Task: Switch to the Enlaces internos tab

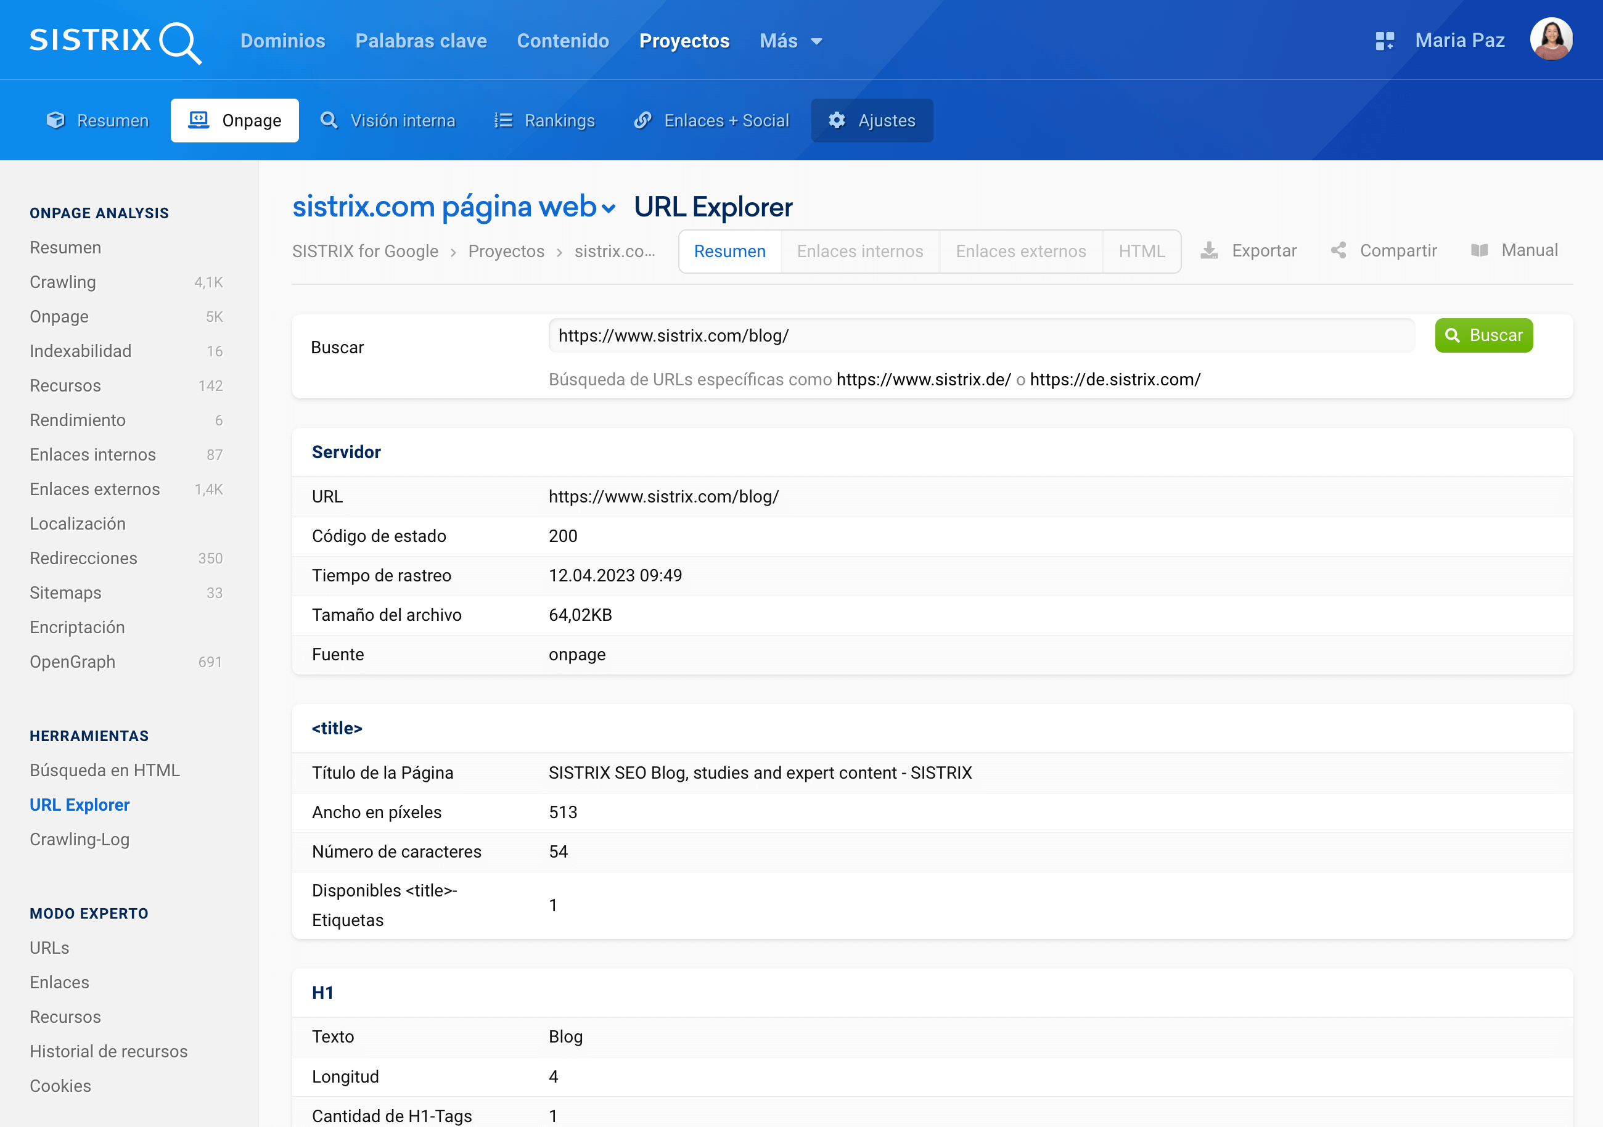Action: pyautogui.click(x=860, y=252)
